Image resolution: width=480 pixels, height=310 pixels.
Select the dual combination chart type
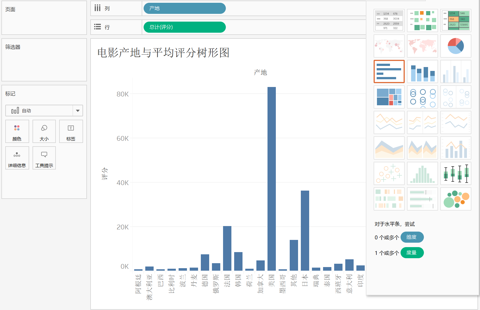[x=456, y=148]
